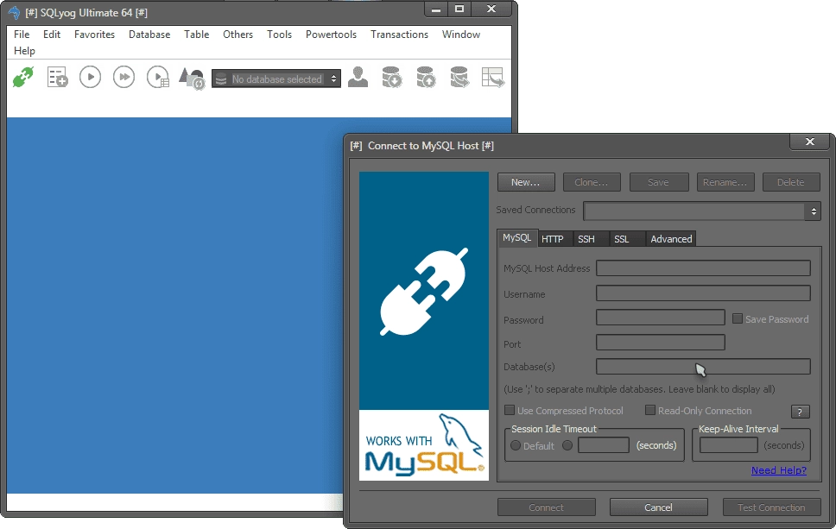
Task: Focus the Database(s) input field
Action: [x=703, y=367]
